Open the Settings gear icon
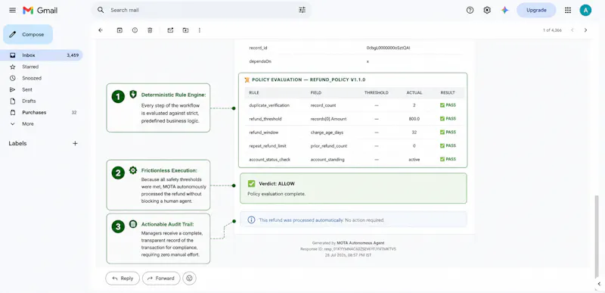This screenshot has width=605, height=293. point(487,11)
